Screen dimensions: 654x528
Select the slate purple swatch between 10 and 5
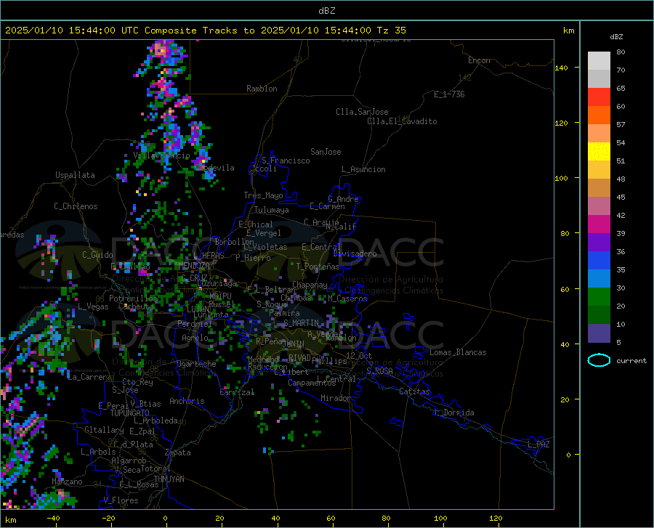pyautogui.click(x=599, y=333)
